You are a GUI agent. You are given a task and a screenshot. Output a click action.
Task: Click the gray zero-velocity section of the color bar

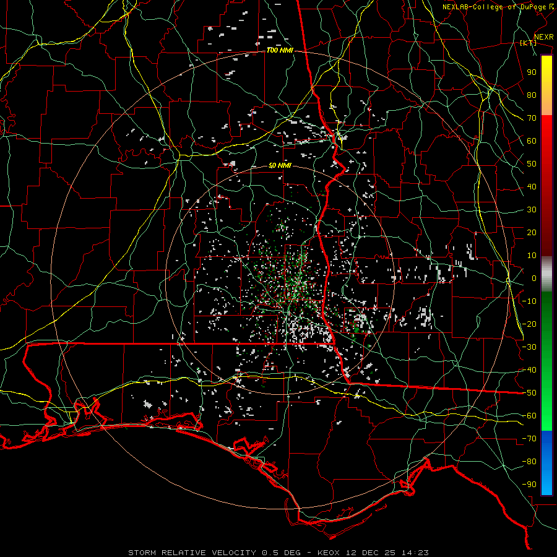(x=546, y=274)
